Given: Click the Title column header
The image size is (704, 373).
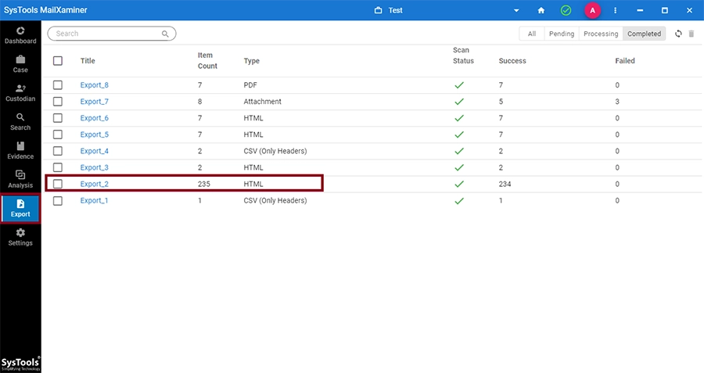Looking at the screenshot, I should coord(88,60).
